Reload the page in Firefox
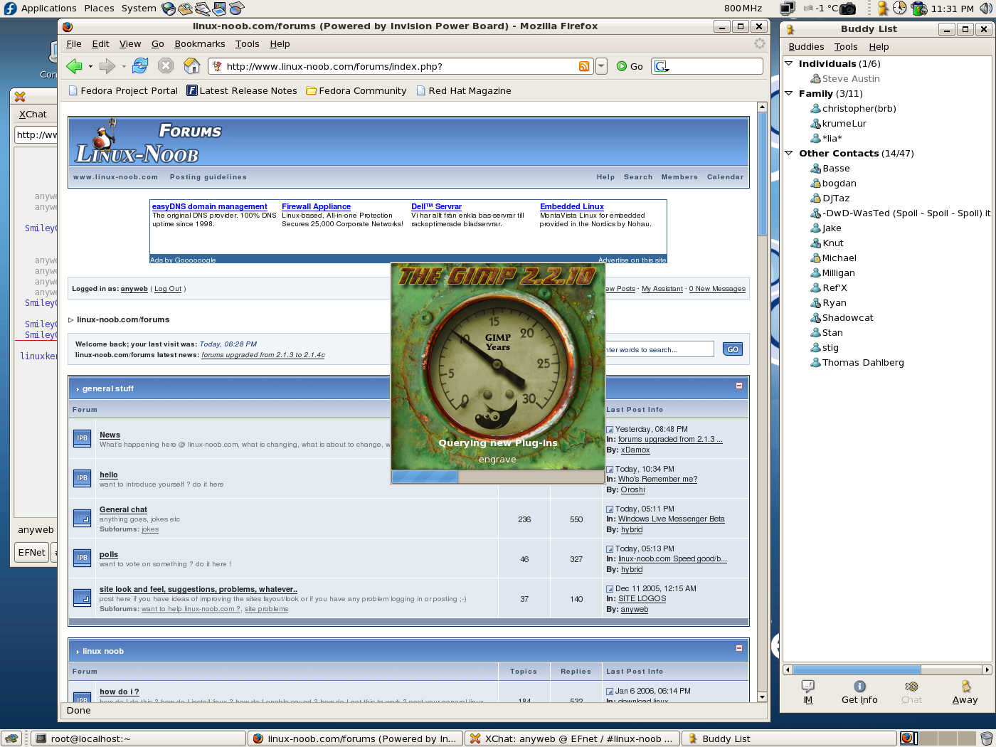996x747 pixels. pyautogui.click(x=140, y=66)
